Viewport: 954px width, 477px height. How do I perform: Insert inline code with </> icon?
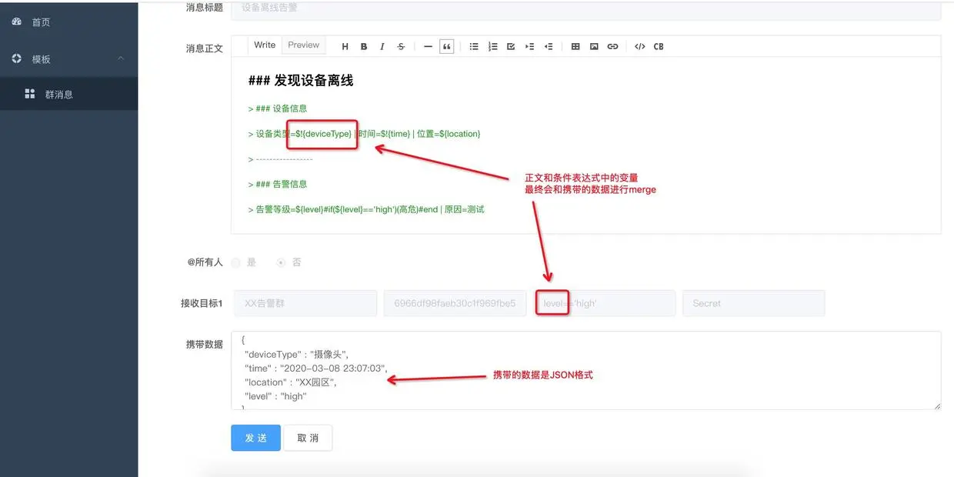pyautogui.click(x=640, y=46)
